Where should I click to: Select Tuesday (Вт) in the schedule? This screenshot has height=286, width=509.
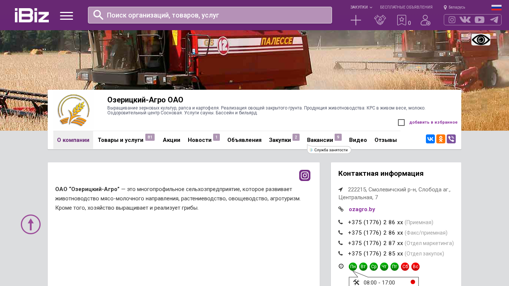[363, 267]
